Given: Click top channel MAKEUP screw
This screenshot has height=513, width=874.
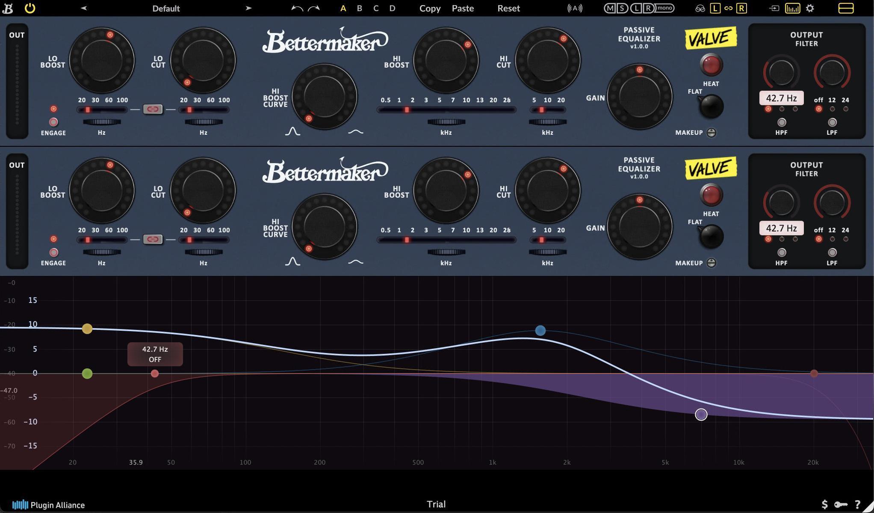Looking at the screenshot, I should click(x=711, y=133).
